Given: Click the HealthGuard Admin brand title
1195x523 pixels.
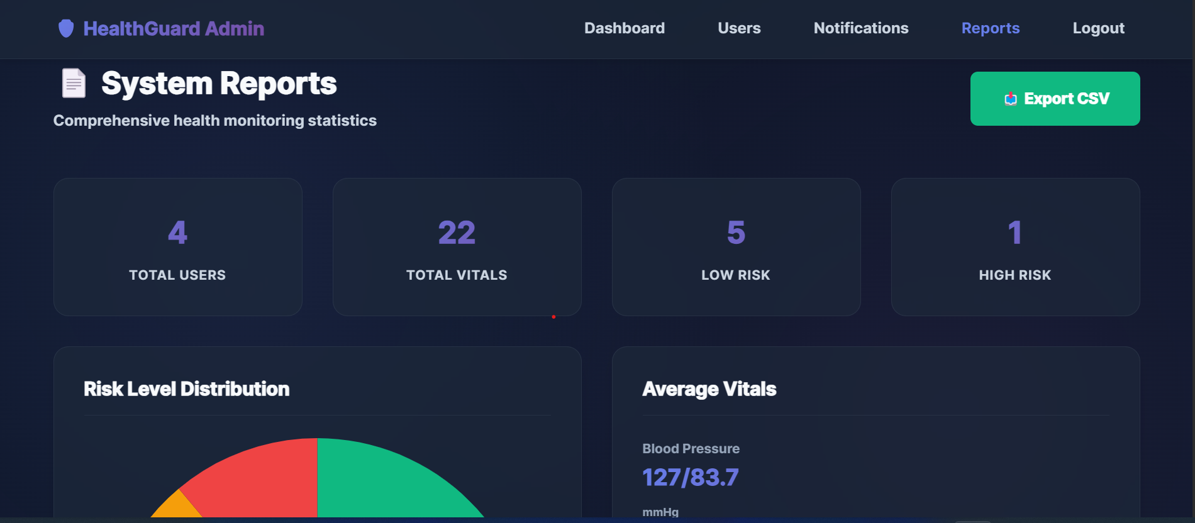Looking at the screenshot, I should tap(174, 28).
